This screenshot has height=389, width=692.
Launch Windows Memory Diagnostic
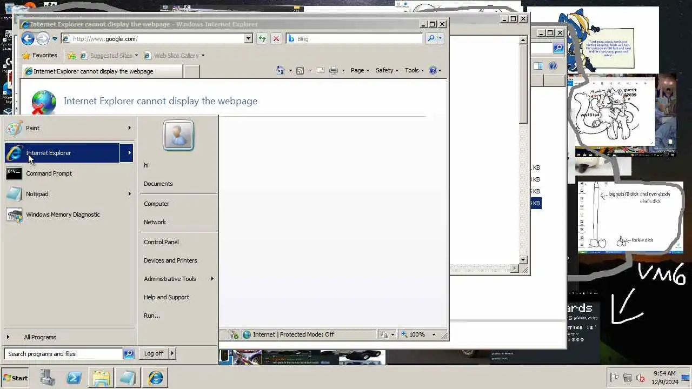pos(69,214)
